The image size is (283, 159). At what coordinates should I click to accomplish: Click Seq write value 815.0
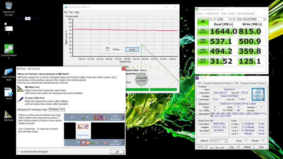(252, 31)
